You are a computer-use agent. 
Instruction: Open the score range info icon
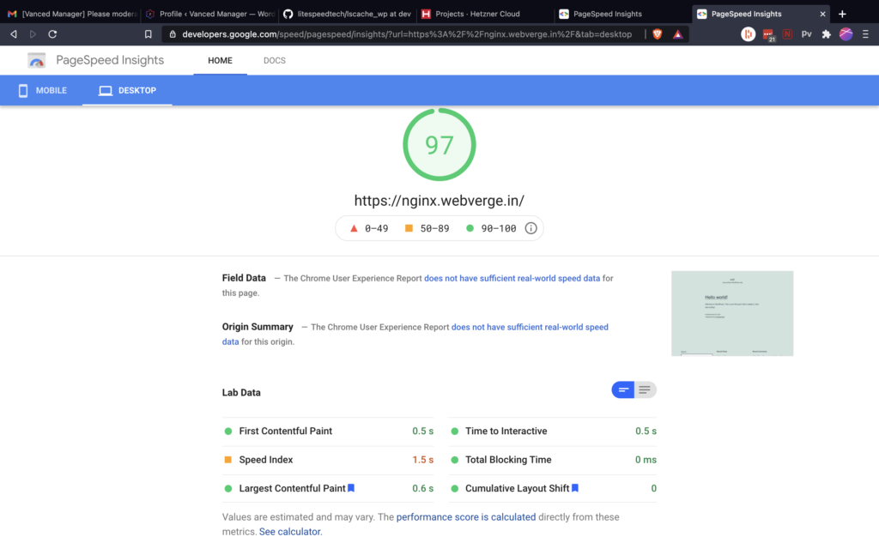[530, 228]
